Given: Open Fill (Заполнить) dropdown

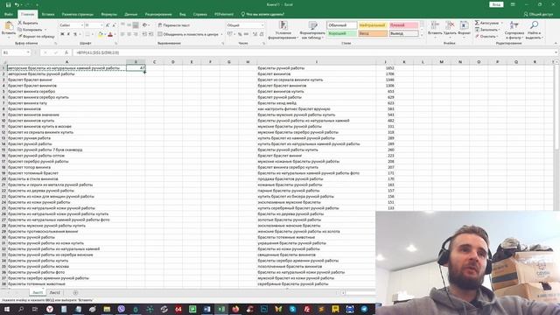Looking at the screenshot, I should [x=487, y=30].
